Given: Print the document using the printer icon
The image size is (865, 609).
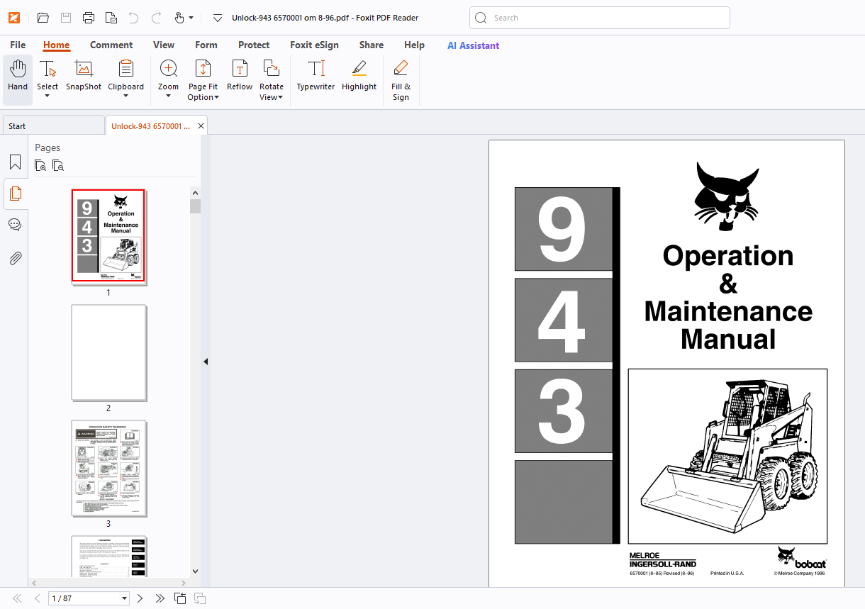Looking at the screenshot, I should 89,18.
